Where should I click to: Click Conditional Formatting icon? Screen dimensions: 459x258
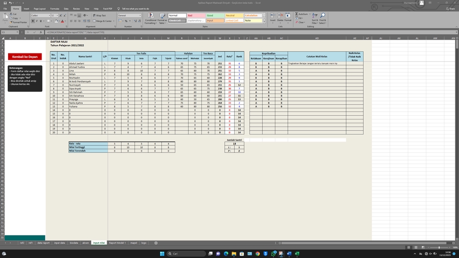[x=151, y=16]
